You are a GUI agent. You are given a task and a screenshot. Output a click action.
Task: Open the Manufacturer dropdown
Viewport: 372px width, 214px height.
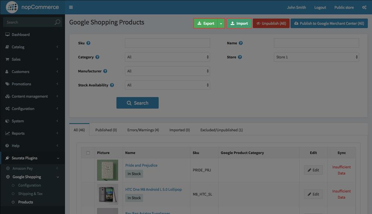(167, 71)
